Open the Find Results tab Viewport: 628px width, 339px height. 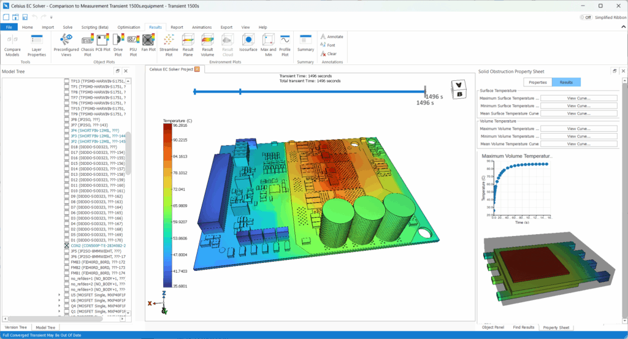[x=524, y=327]
